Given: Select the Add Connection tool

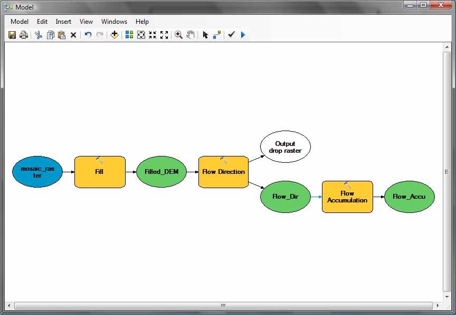Looking at the screenshot, I should point(217,35).
